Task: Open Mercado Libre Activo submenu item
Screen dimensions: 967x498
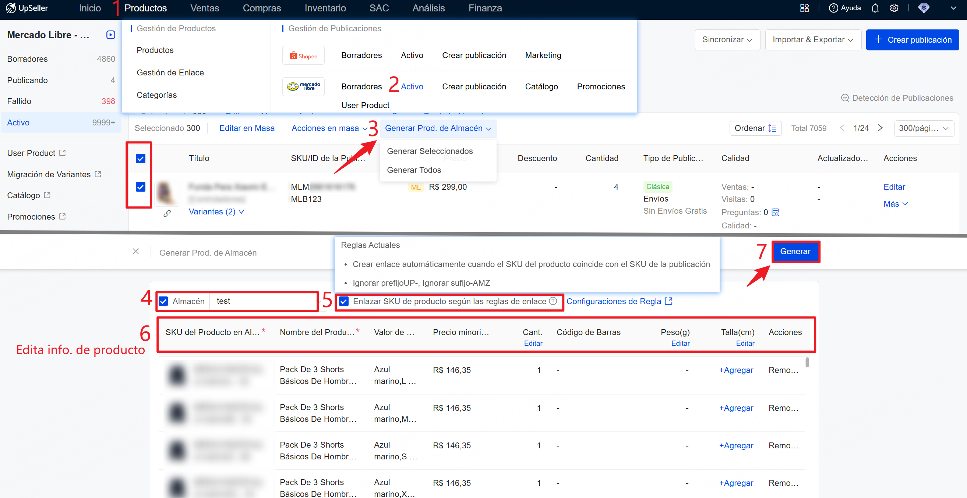Action: (x=412, y=87)
